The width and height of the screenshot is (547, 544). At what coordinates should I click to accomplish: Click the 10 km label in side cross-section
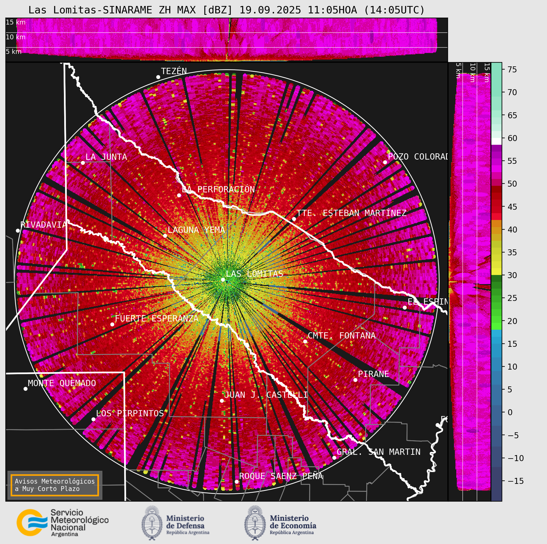(473, 73)
